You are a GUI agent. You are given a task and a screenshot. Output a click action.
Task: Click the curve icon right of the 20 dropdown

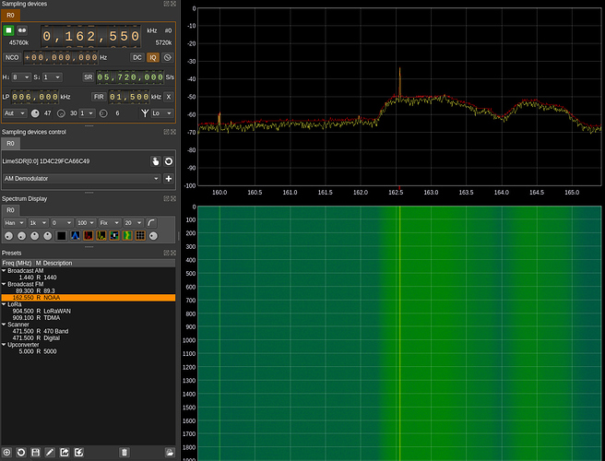(151, 222)
